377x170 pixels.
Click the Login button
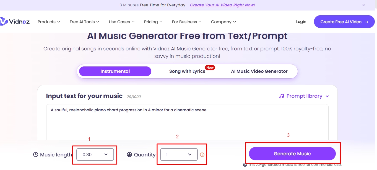coord(301,21)
